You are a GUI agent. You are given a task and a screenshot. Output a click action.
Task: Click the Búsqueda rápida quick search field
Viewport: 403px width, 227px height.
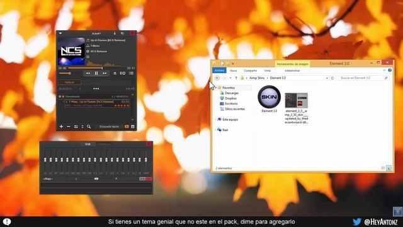coord(109,127)
